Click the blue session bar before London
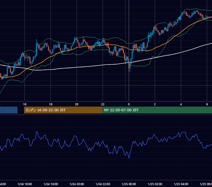This screenshot has width=212, height=187. coord(9,110)
